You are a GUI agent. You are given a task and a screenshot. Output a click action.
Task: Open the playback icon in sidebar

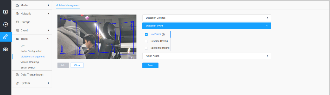(5, 25)
